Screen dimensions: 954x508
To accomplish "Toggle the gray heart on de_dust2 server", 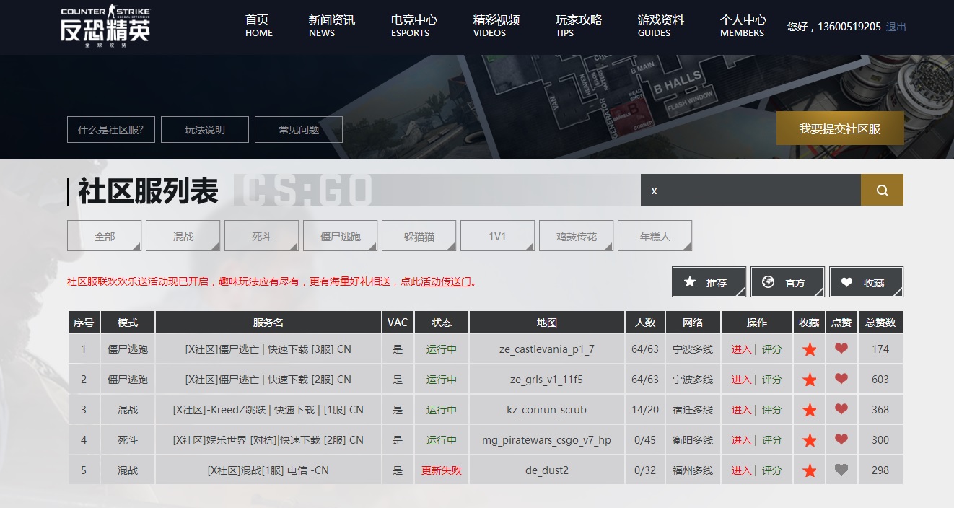I will tap(841, 470).
